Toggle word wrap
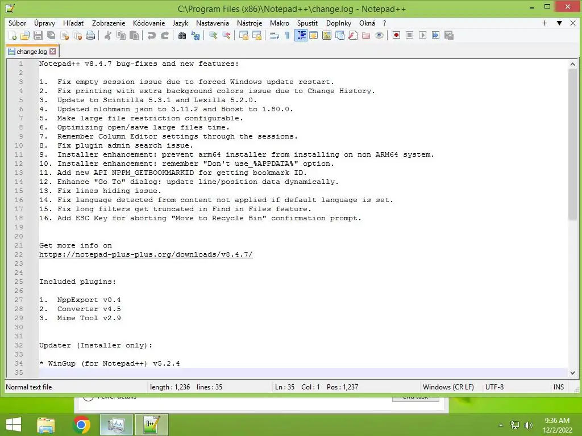The width and height of the screenshot is (582, 436). pos(275,35)
